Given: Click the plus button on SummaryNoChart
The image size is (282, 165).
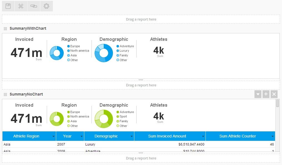Looking at the screenshot, I should pos(266,94).
